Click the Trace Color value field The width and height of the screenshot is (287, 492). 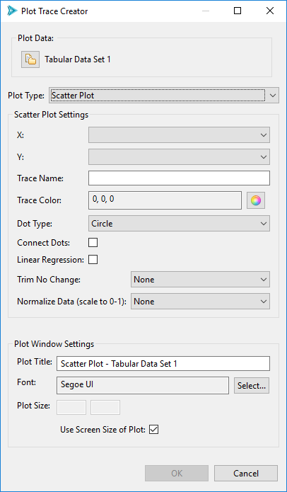165,200
